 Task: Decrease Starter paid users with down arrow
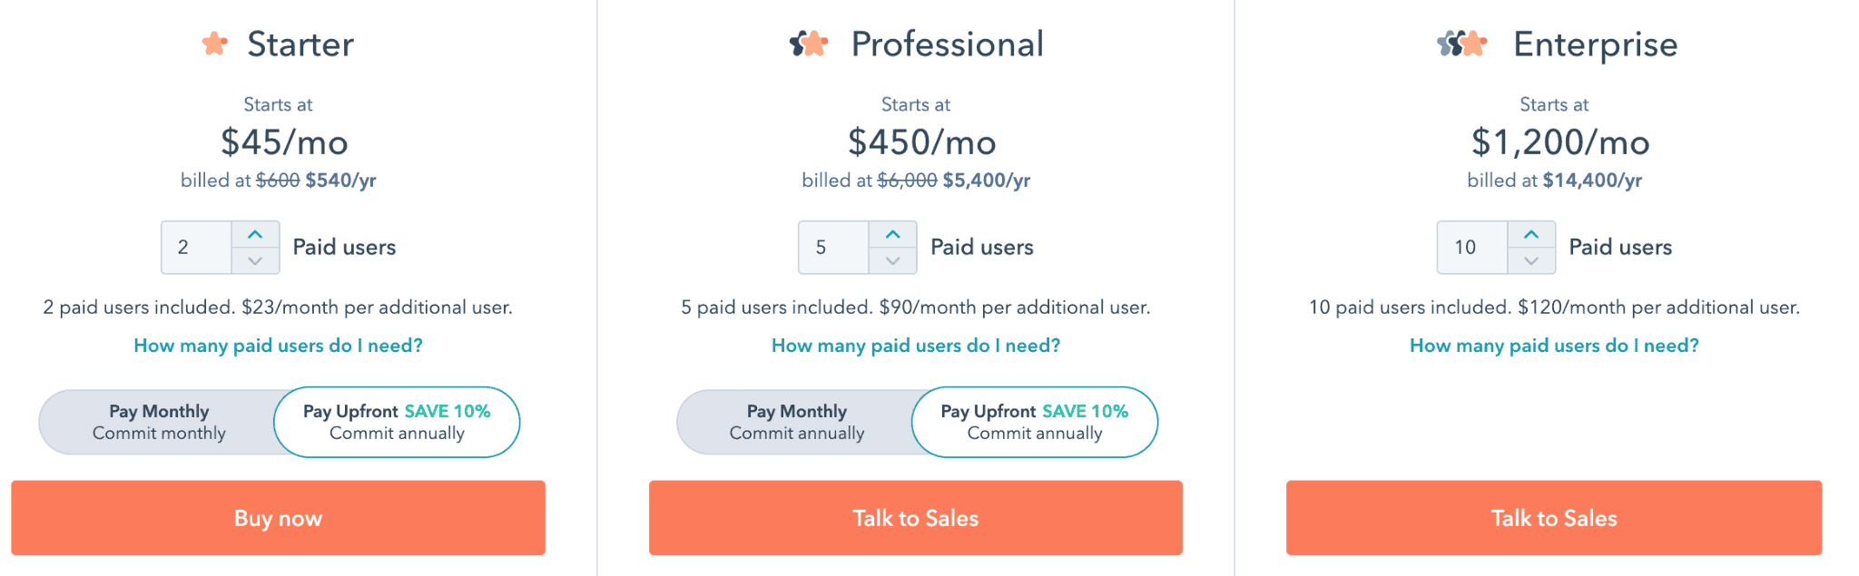pyautogui.click(x=255, y=260)
